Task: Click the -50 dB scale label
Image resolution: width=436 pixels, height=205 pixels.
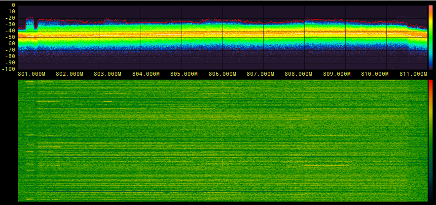Action: click(10, 37)
